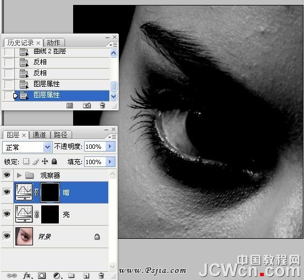Viewport: 304px width, 280px height.
Task: Click History panel scroll up arrow
Action: [113, 53]
